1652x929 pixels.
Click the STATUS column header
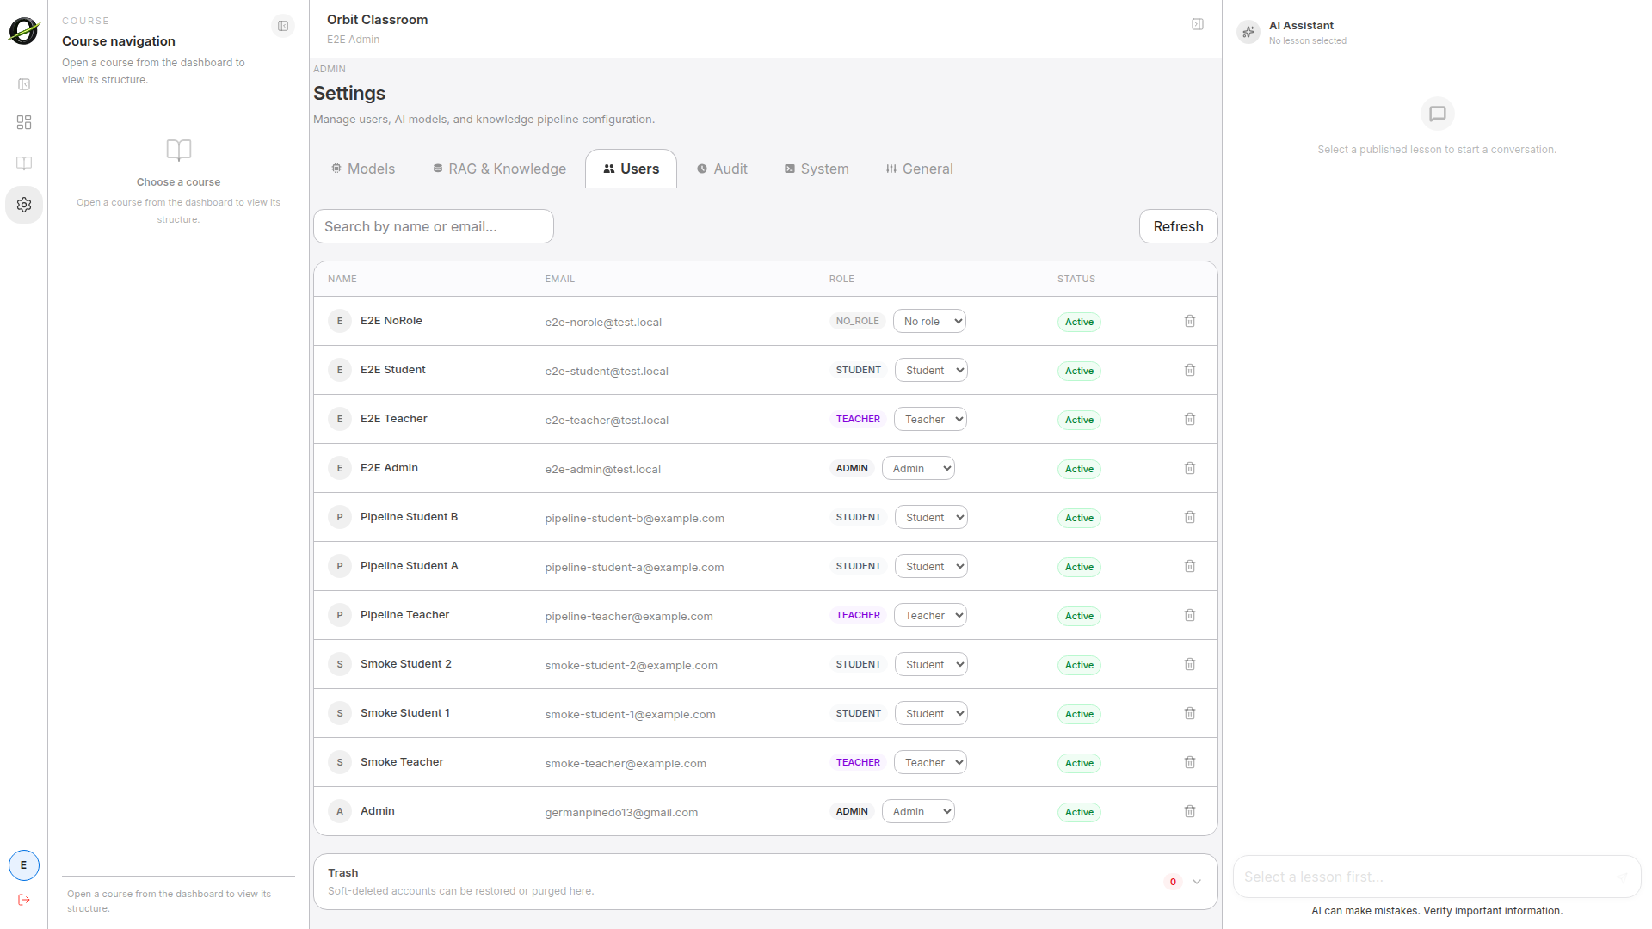click(1076, 279)
